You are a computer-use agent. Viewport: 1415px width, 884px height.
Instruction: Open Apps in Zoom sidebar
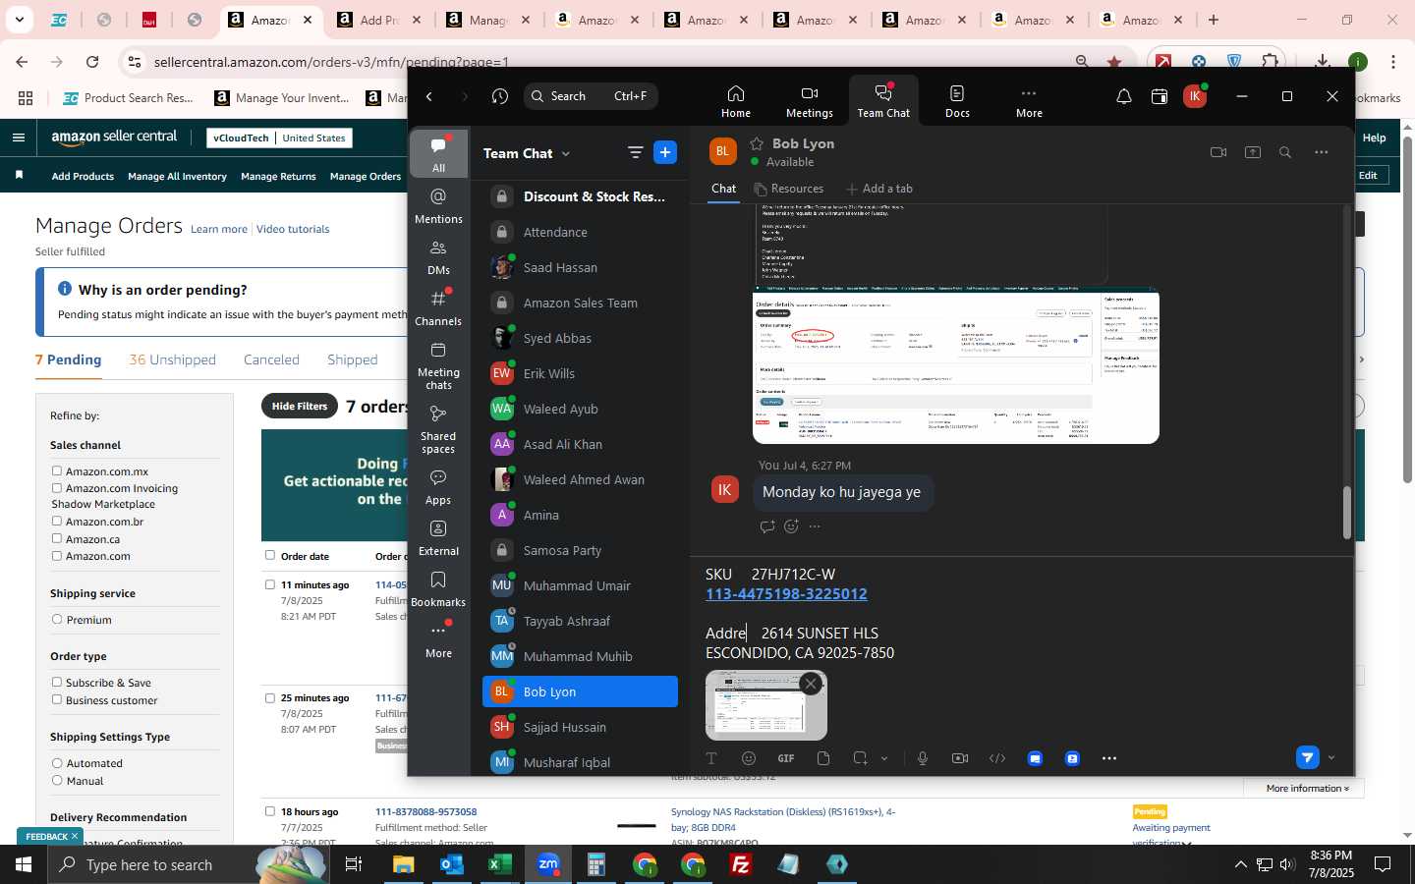click(438, 487)
